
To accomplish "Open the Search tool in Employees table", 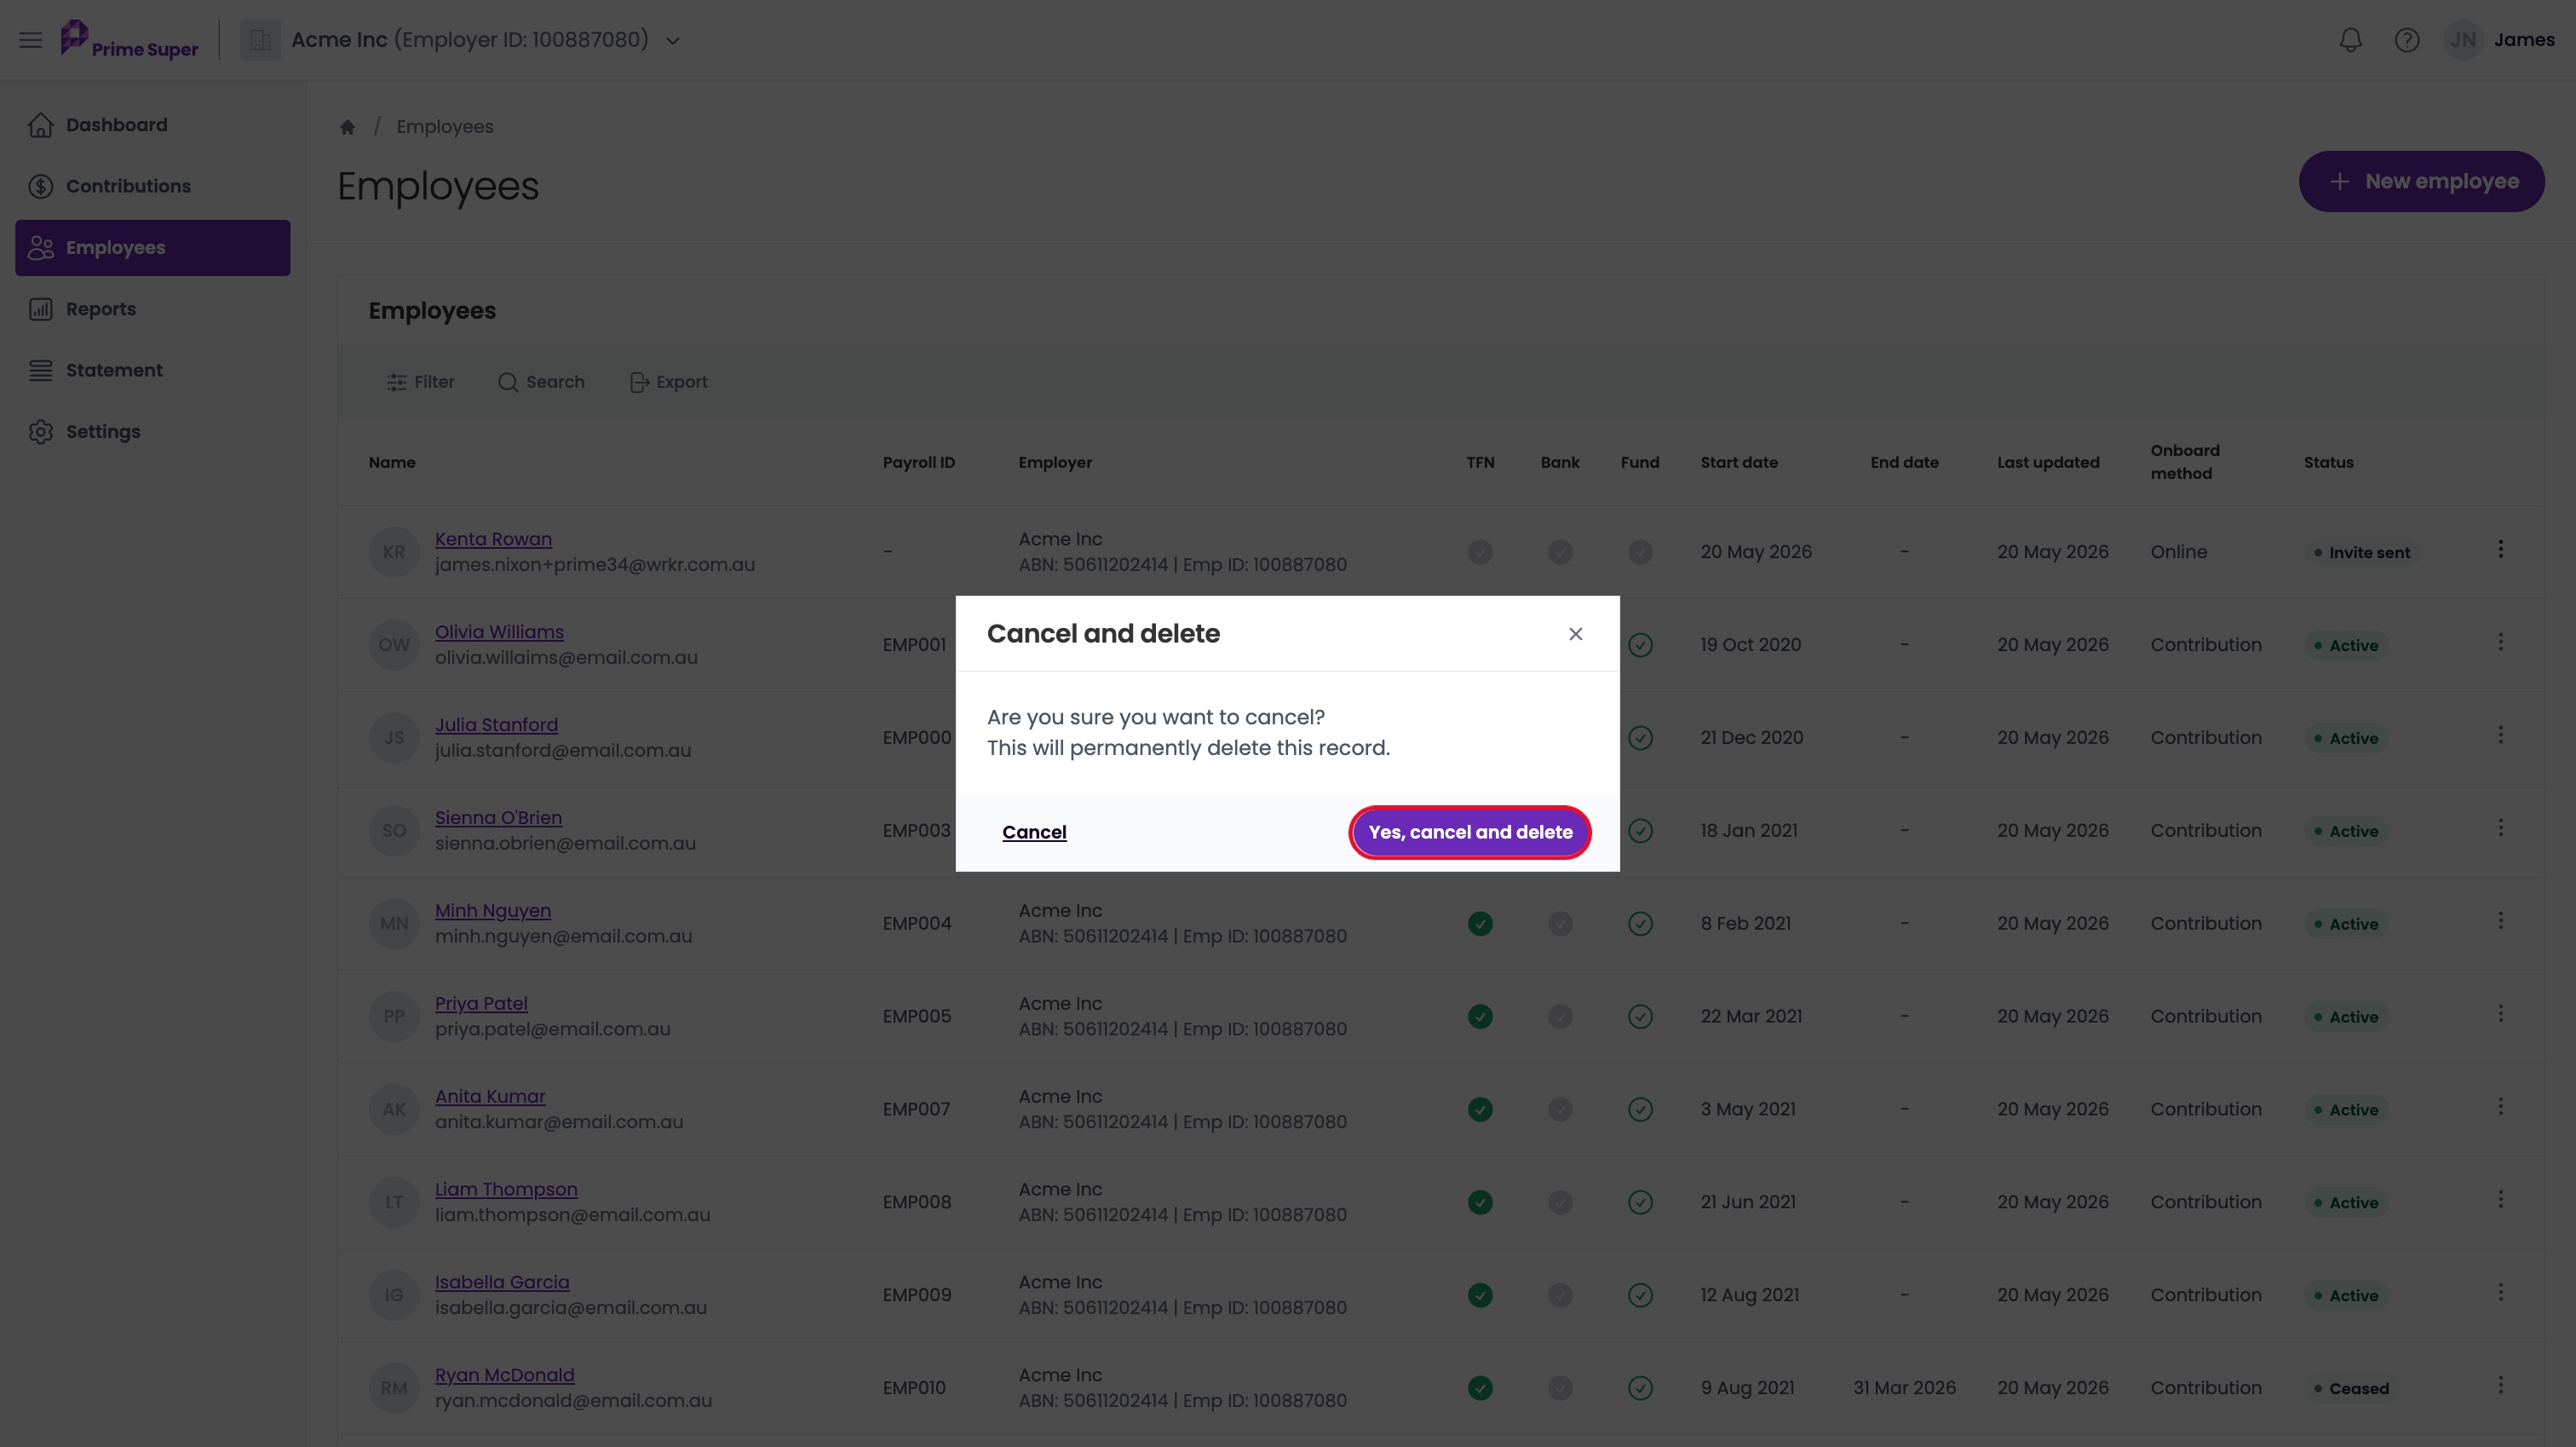I will (x=541, y=383).
